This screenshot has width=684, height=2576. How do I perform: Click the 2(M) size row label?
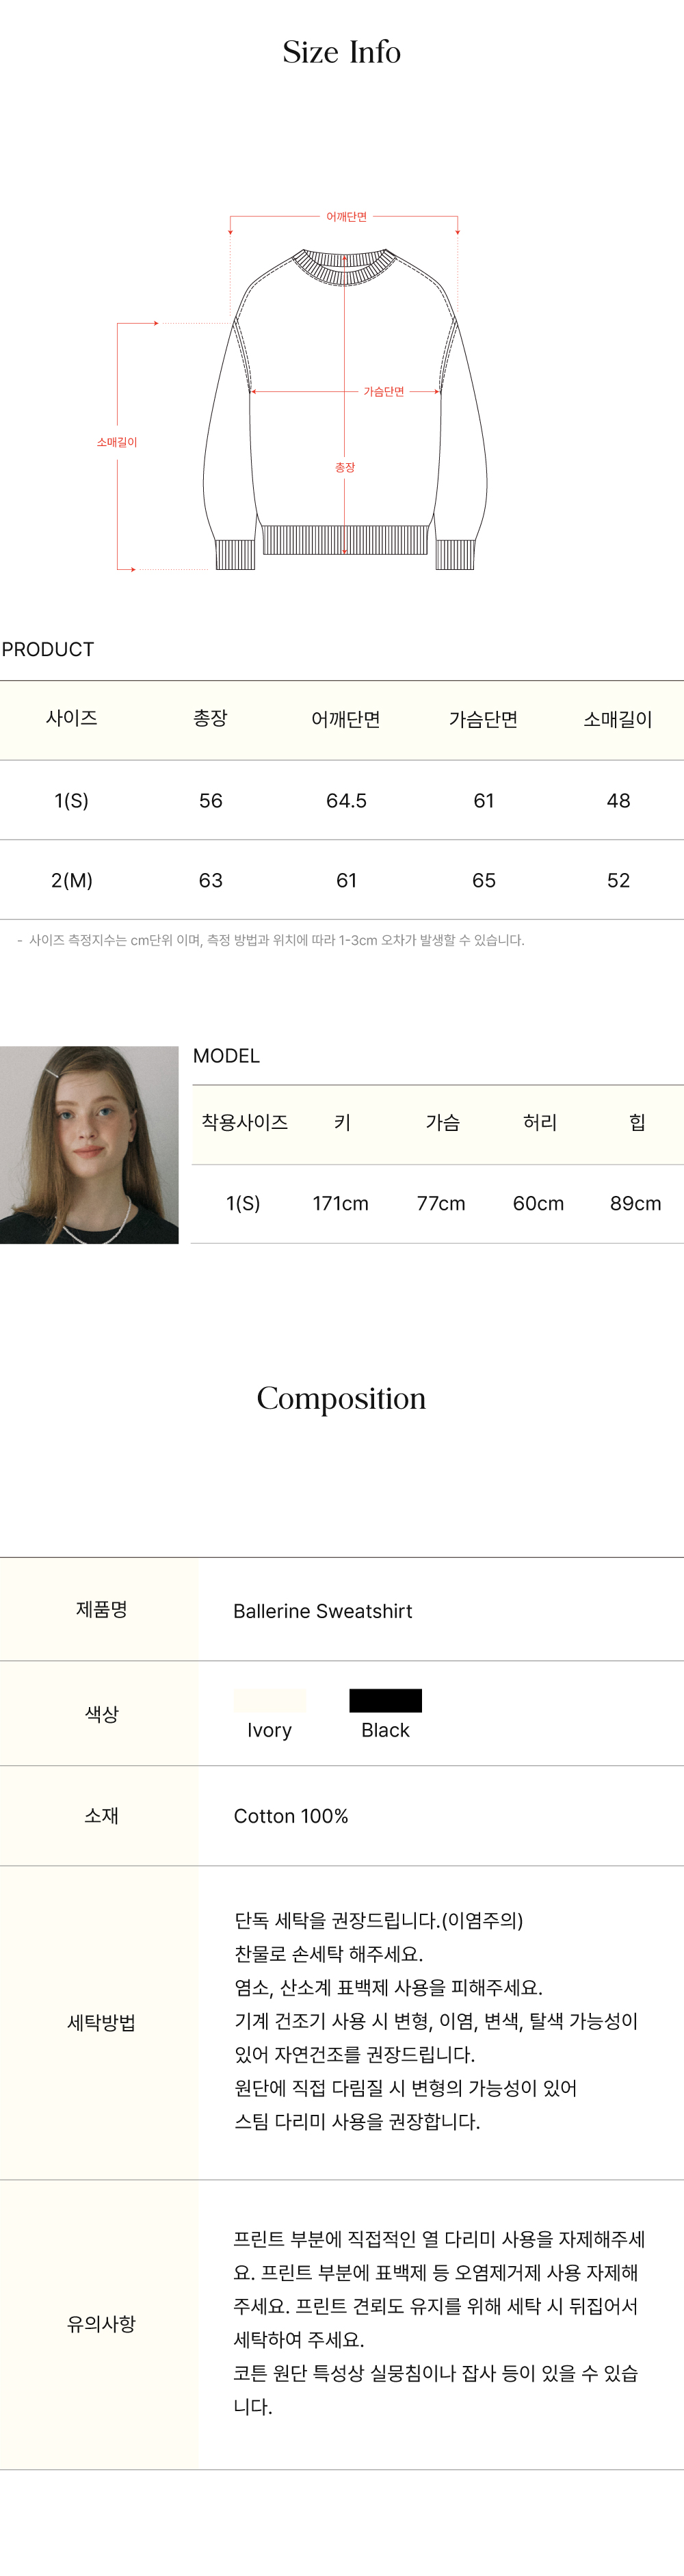(71, 880)
